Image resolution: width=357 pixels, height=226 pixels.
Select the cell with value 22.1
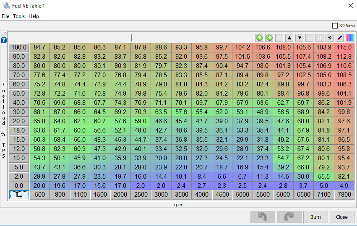242,158
